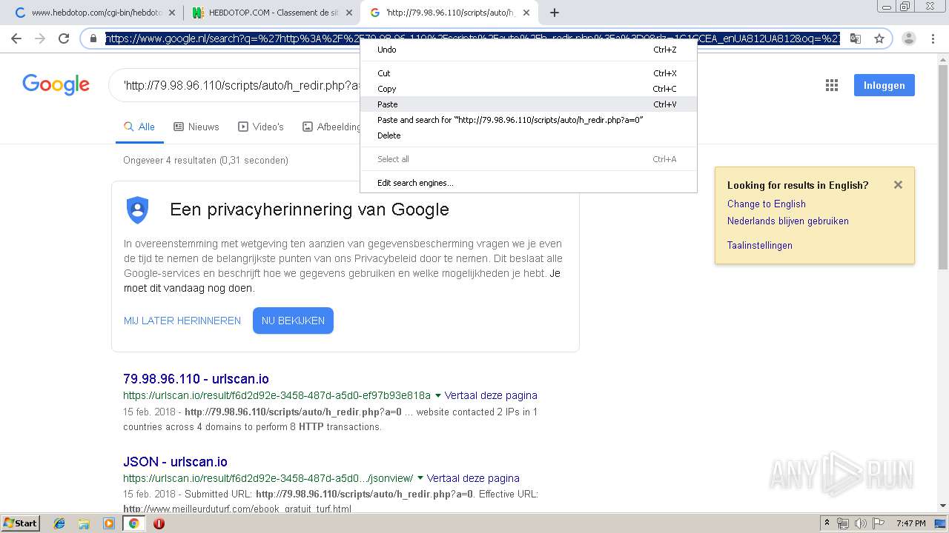Click the padlock site info icon
This screenshot has height=533, width=949.
point(93,38)
